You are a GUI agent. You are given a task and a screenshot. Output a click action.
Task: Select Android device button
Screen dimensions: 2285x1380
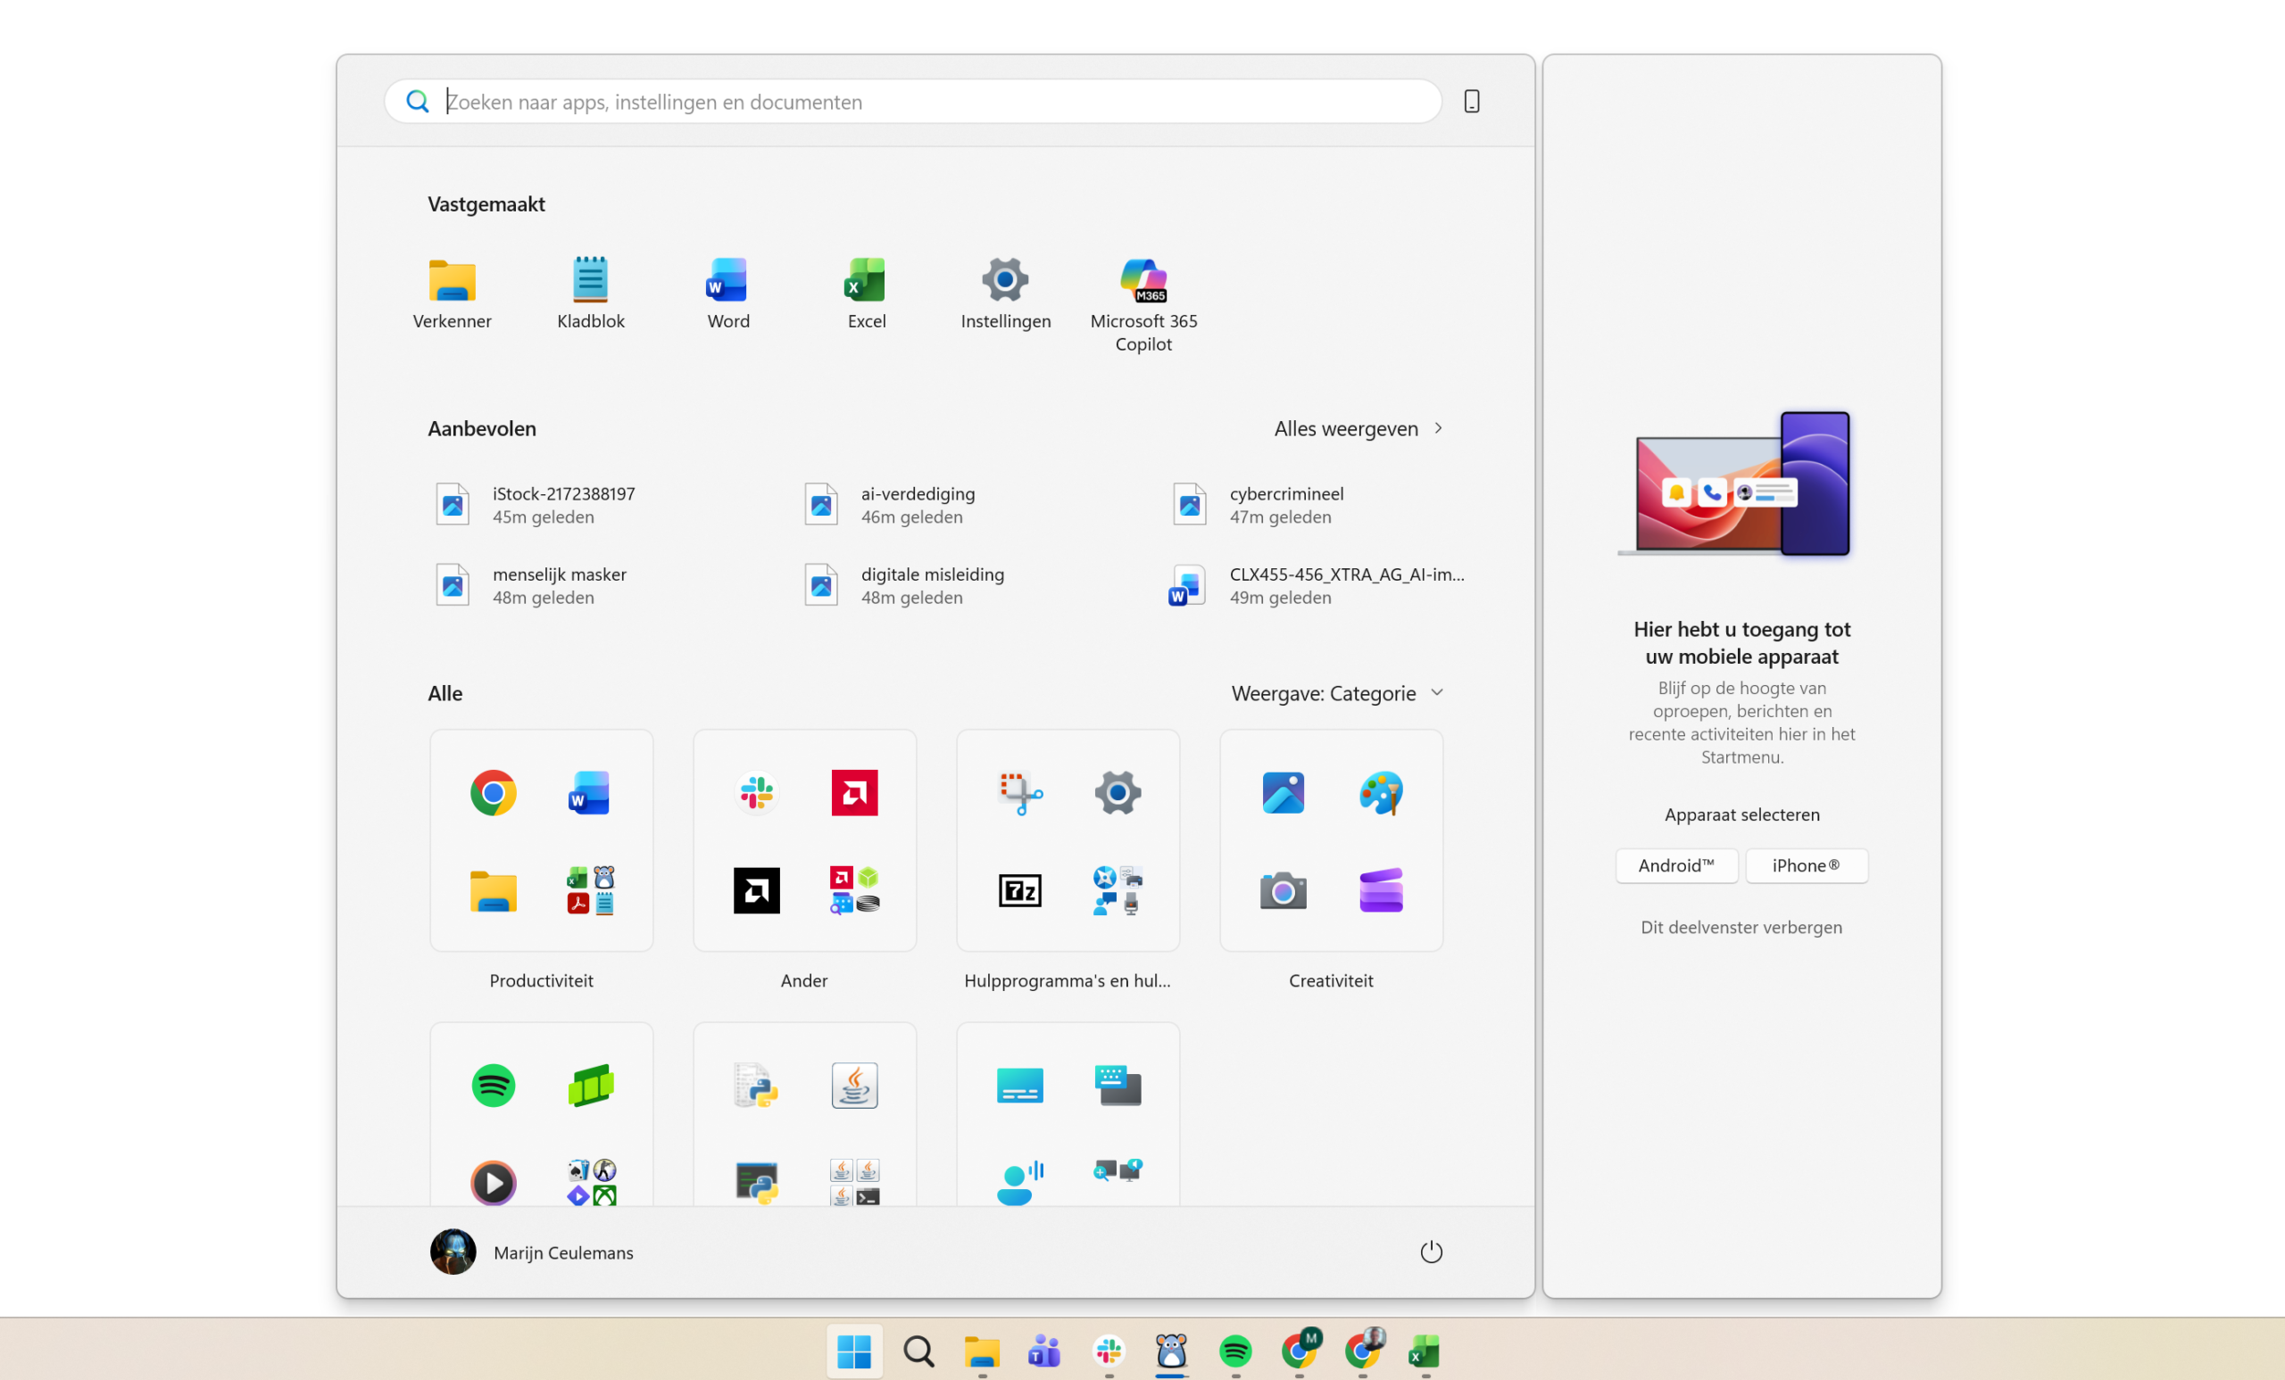pyautogui.click(x=1675, y=865)
